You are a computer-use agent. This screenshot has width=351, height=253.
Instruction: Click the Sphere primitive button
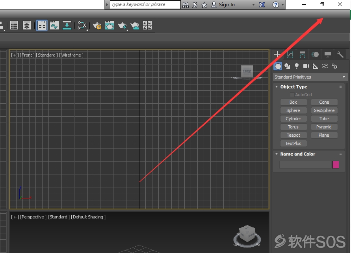coord(293,110)
